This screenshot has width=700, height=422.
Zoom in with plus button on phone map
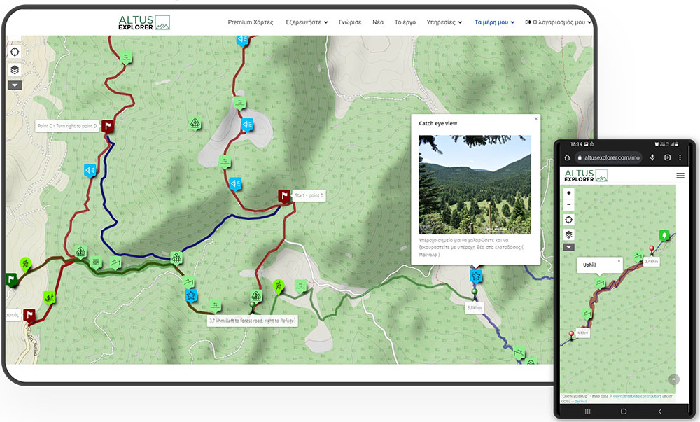[x=568, y=193]
